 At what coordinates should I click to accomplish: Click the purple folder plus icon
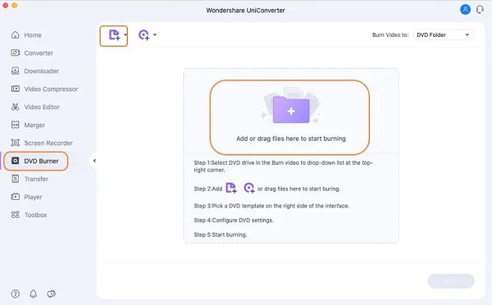[291, 110]
